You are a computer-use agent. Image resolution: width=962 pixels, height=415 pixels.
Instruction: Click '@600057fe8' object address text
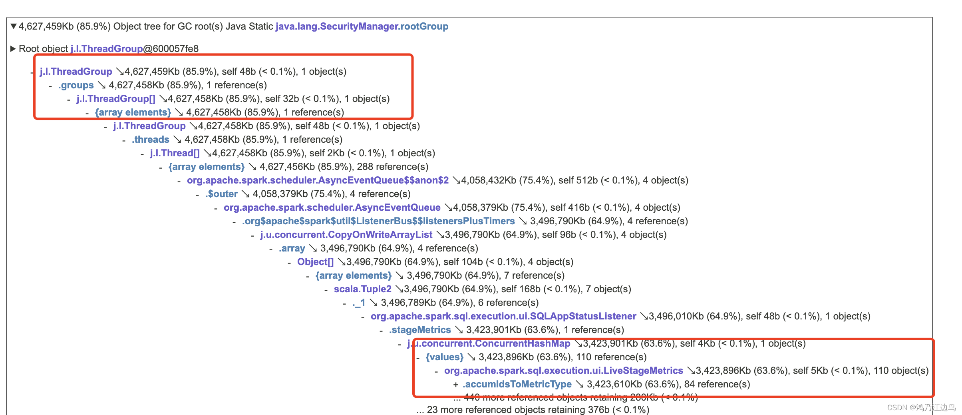click(x=171, y=49)
